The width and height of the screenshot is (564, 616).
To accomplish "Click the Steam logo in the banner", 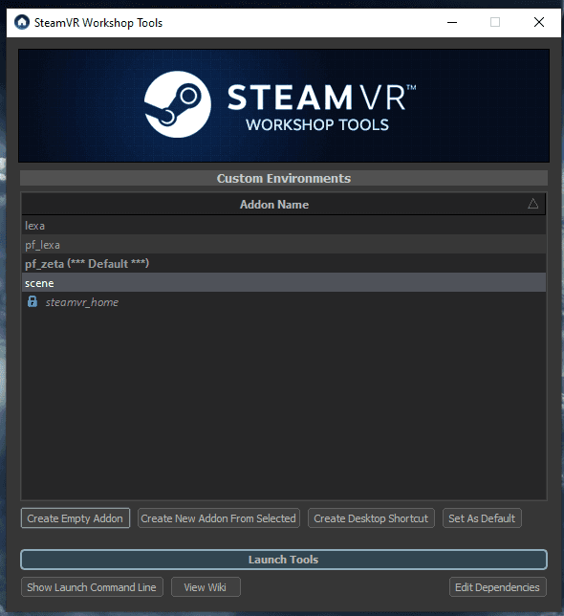I will click(x=178, y=104).
